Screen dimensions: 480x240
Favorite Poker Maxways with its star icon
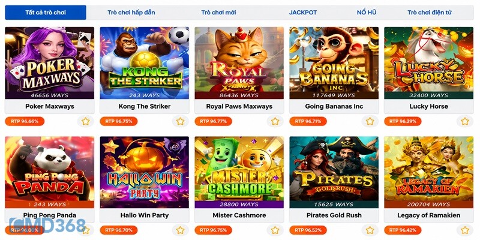(86, 122)
